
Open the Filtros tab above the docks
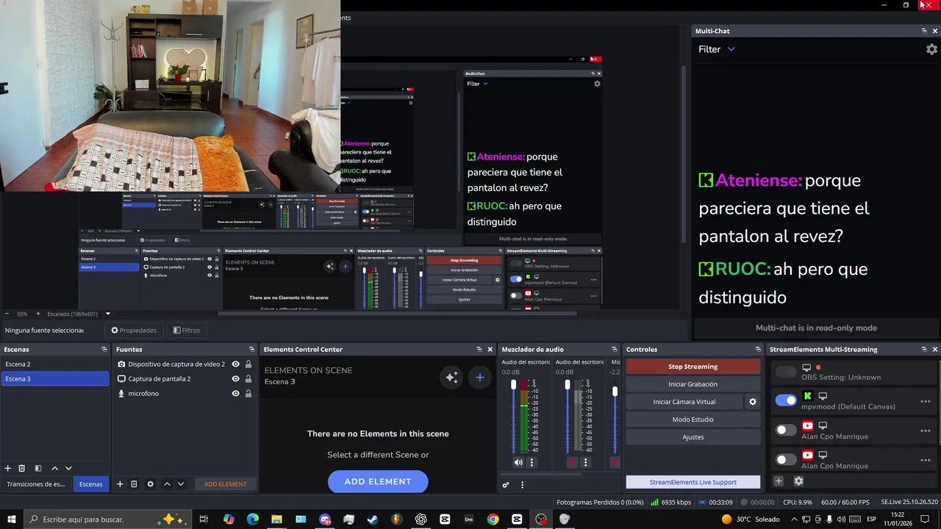click(x=187, y=331)
